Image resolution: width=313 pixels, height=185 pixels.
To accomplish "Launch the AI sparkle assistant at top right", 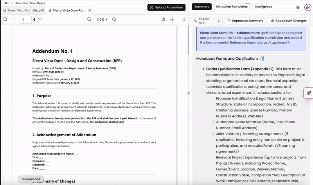I will [x=308, y=7].
